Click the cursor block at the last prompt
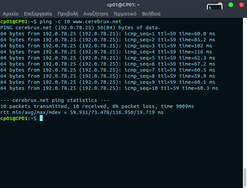This screenshot has height=188, width=247. 41,118
